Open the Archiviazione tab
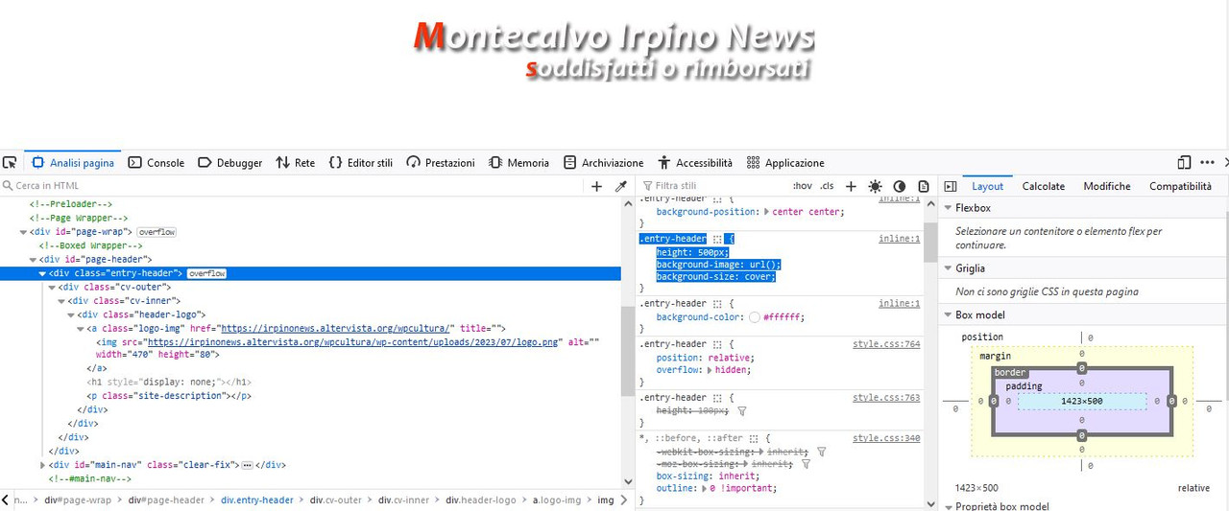1229x511 pixels. (604, 163)
